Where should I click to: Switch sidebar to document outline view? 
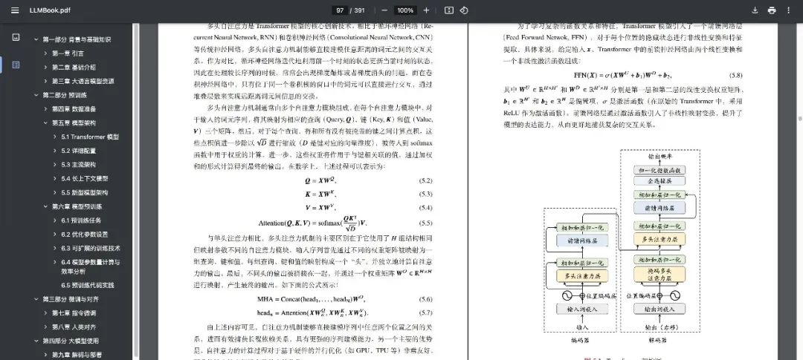point(16,65)
